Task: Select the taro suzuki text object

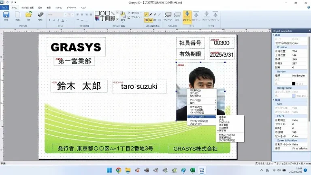Action: pyautogui.click(x=139, y=87)
